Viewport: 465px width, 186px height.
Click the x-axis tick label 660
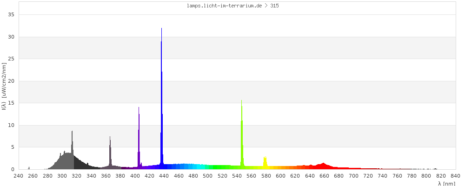(x=325, y=176)
